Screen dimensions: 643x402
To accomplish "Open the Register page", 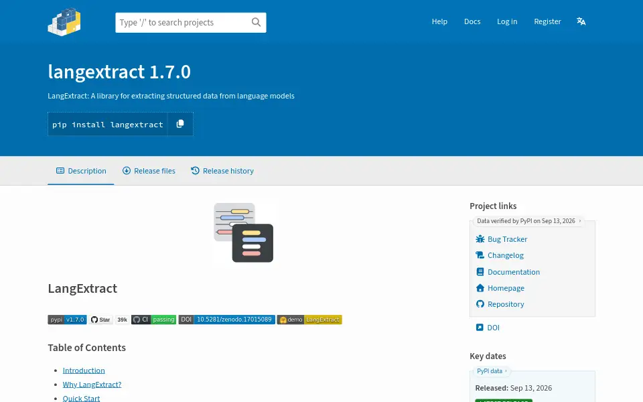I will [x=547, y=21].
